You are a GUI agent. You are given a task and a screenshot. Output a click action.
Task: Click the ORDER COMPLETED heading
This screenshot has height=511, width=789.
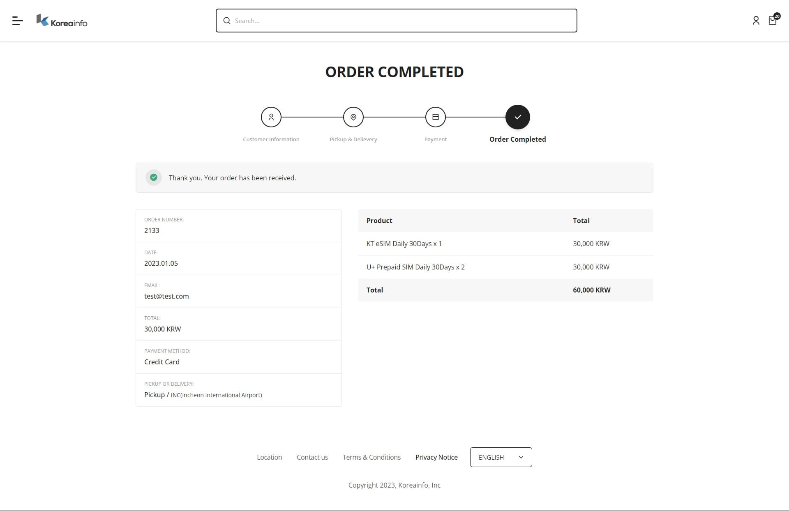coord(394,72)
